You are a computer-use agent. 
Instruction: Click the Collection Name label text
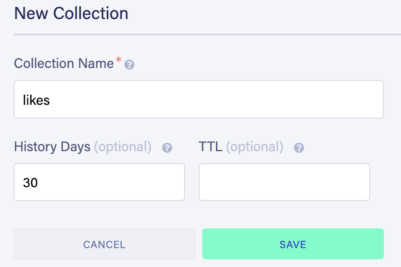tap(64, 63)
